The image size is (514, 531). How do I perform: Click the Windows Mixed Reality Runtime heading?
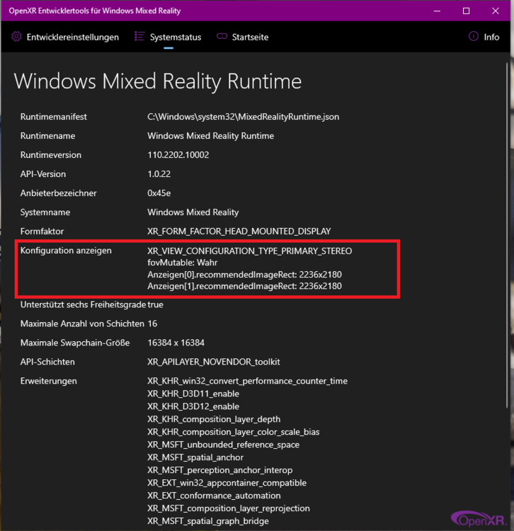158,81
